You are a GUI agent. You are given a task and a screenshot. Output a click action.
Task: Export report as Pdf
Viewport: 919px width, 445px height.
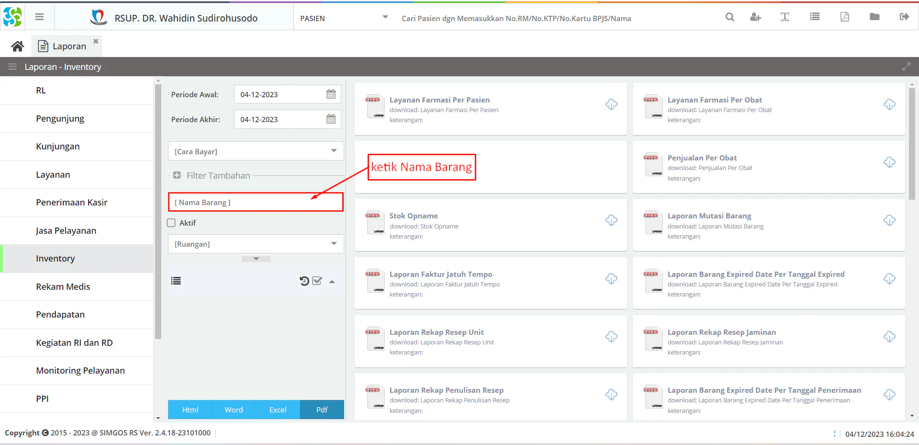(322, 410)
